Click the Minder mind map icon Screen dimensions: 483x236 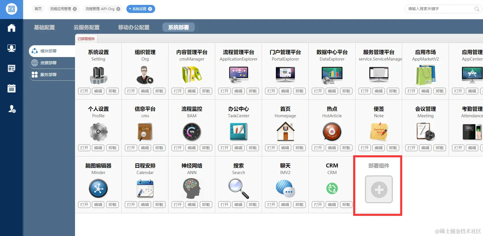pyautogui.click(x=98, y=188)
